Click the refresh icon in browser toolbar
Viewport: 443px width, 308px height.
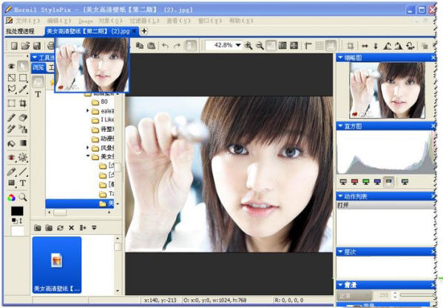[x=60, y=228]
